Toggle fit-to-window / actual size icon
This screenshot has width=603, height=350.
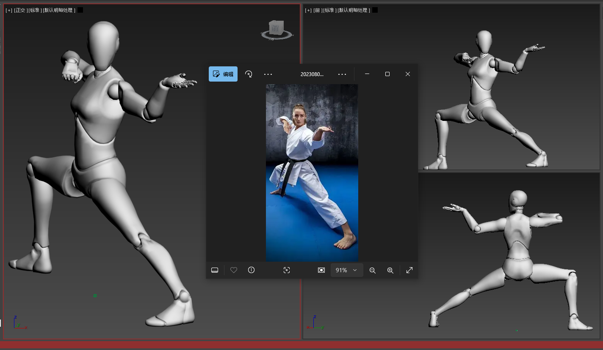click(x=321, y=270)
